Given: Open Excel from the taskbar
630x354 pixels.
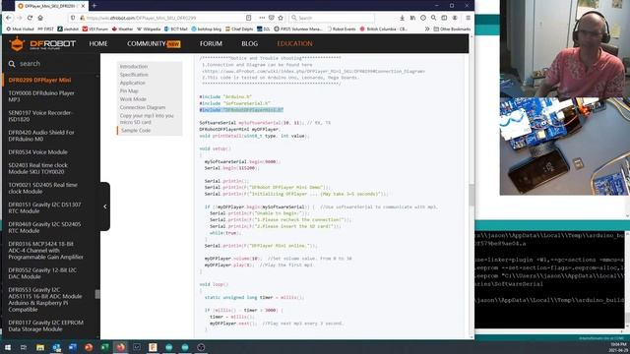Looking at the screenshot, I should pyautogui.click(x=105, y=347).
